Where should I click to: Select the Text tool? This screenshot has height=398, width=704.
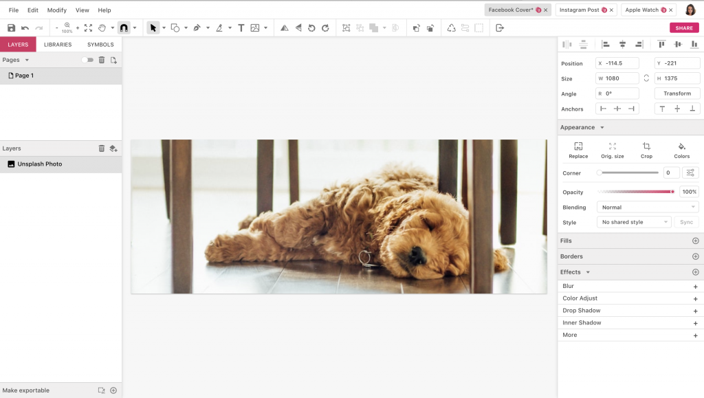241,27
